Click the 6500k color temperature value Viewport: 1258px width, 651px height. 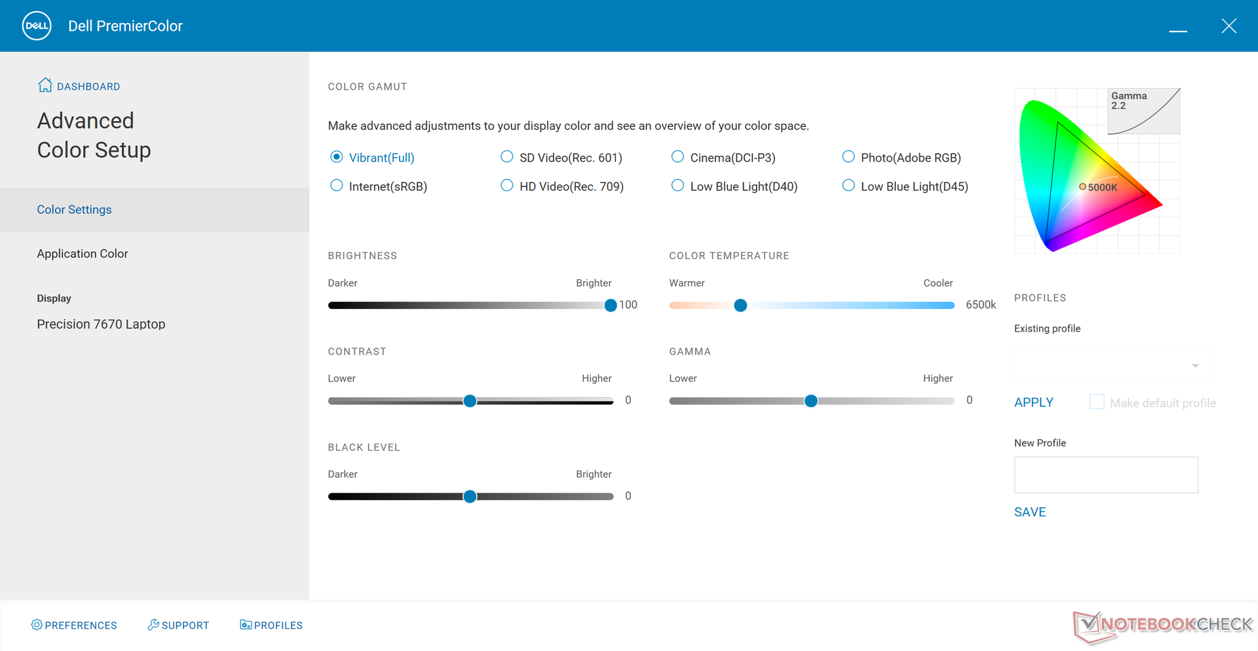click(981, 305)
